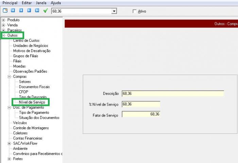Open the Principal menu
Screen dimensions: 238x163
10,3
